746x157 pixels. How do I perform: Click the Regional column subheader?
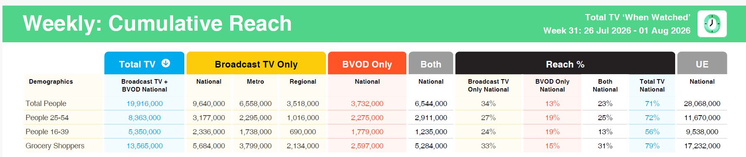coord(303,82)
